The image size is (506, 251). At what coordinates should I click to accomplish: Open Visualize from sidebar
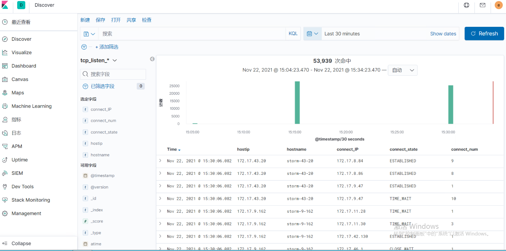[21, 53]
